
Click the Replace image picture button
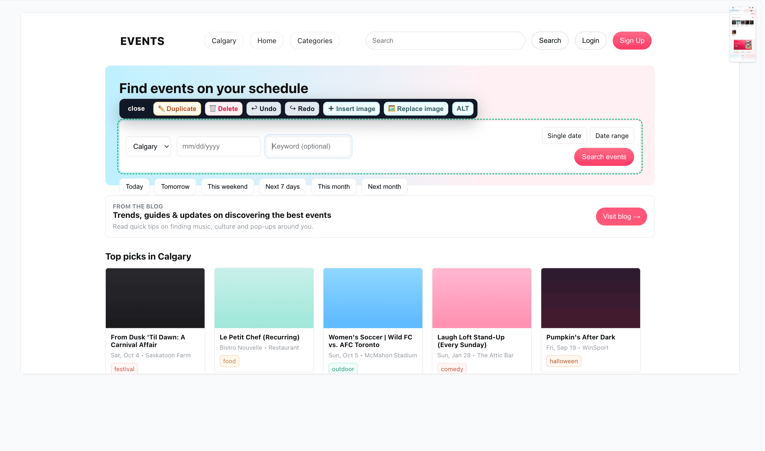[417, 109]
